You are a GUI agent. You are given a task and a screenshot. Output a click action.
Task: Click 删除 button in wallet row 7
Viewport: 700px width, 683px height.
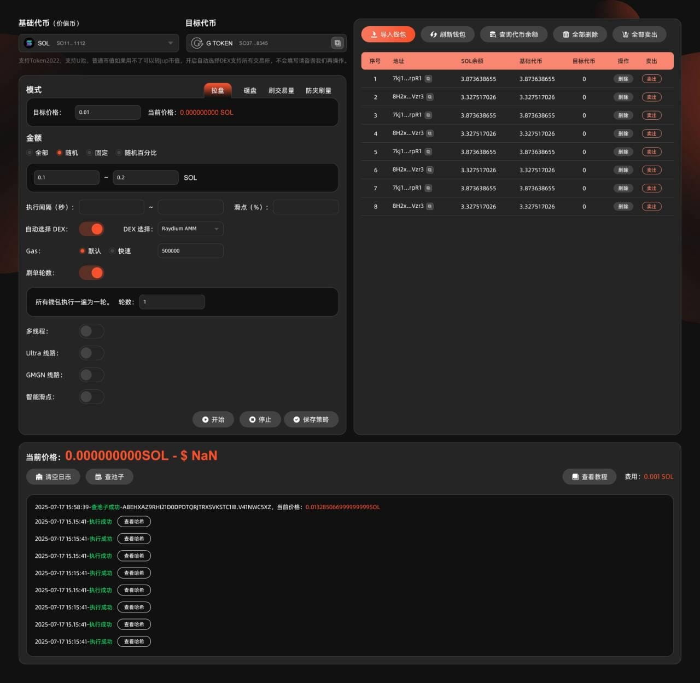[623, 188]
